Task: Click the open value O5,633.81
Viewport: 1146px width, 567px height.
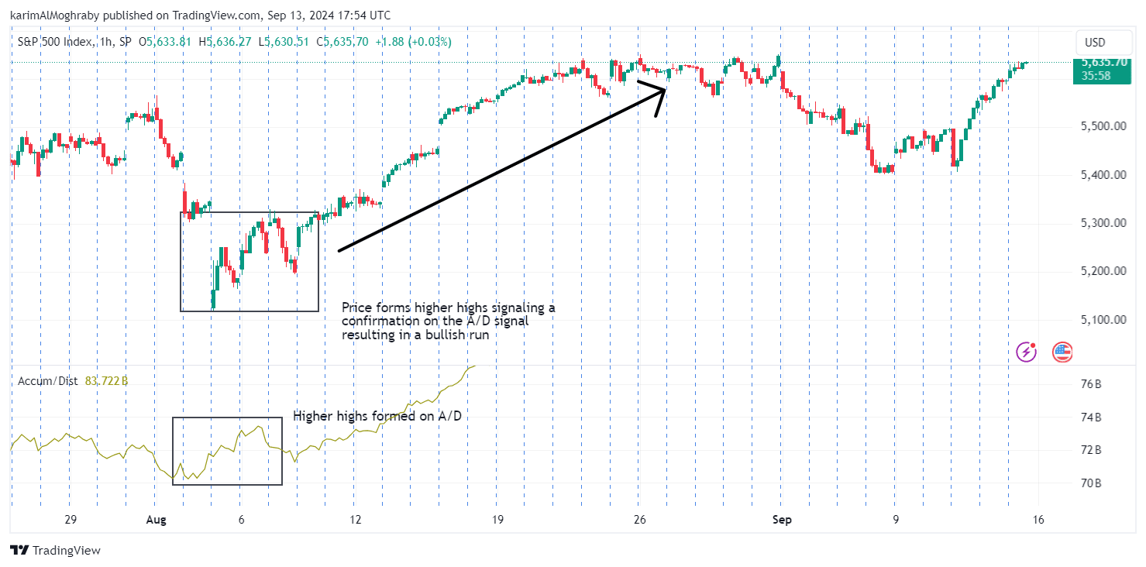Action: tap(165, 42)
